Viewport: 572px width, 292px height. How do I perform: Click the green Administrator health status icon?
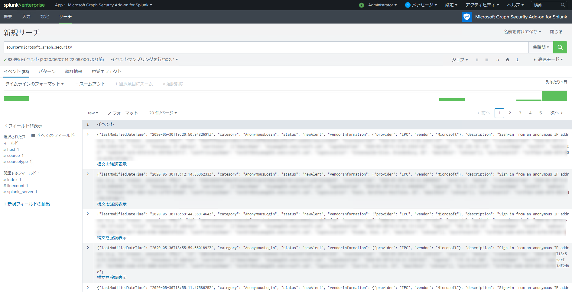(362, 5)
